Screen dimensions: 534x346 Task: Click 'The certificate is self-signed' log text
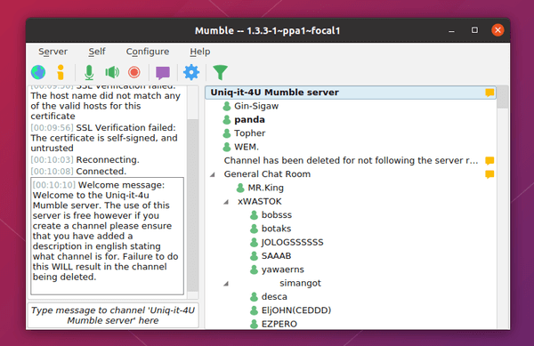pos(104,138)
